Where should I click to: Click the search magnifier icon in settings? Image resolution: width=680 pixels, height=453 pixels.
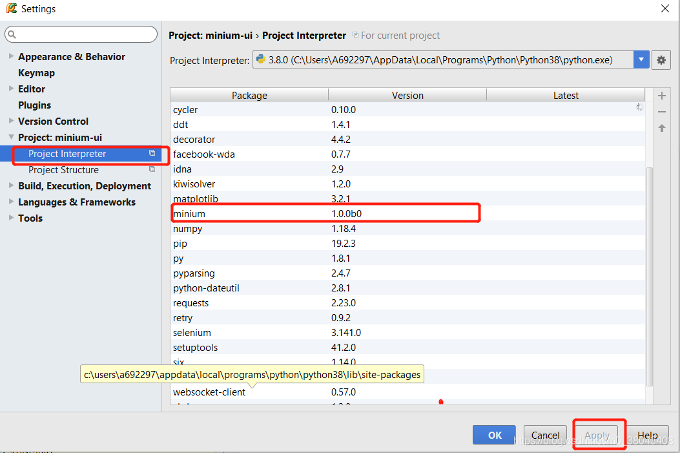click(12, 34)
